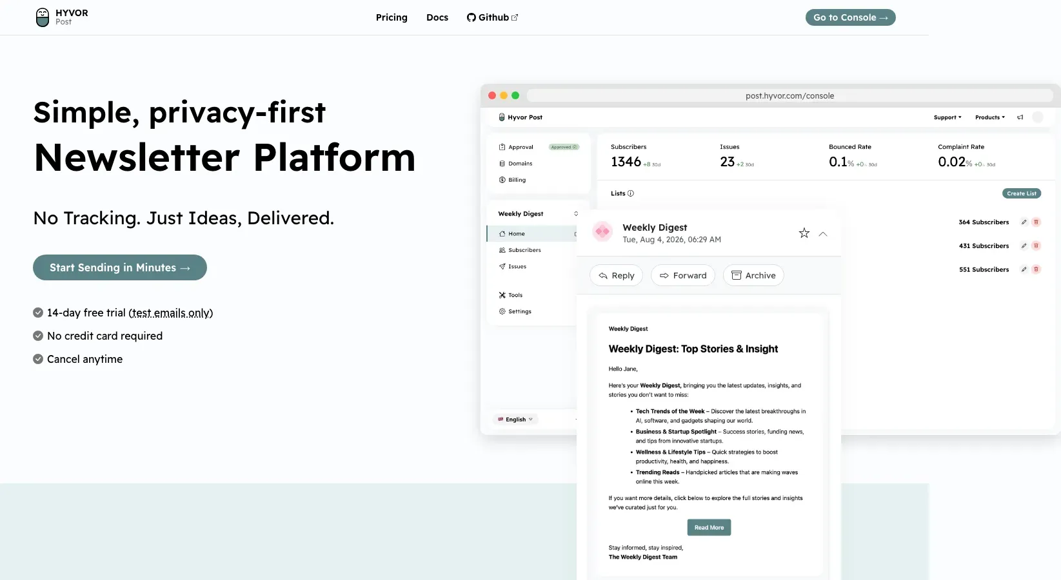The height and width of the screenshot is (580, 1061).
Task: Collapse the Weekly Digest email header
Action: point(823,234)
